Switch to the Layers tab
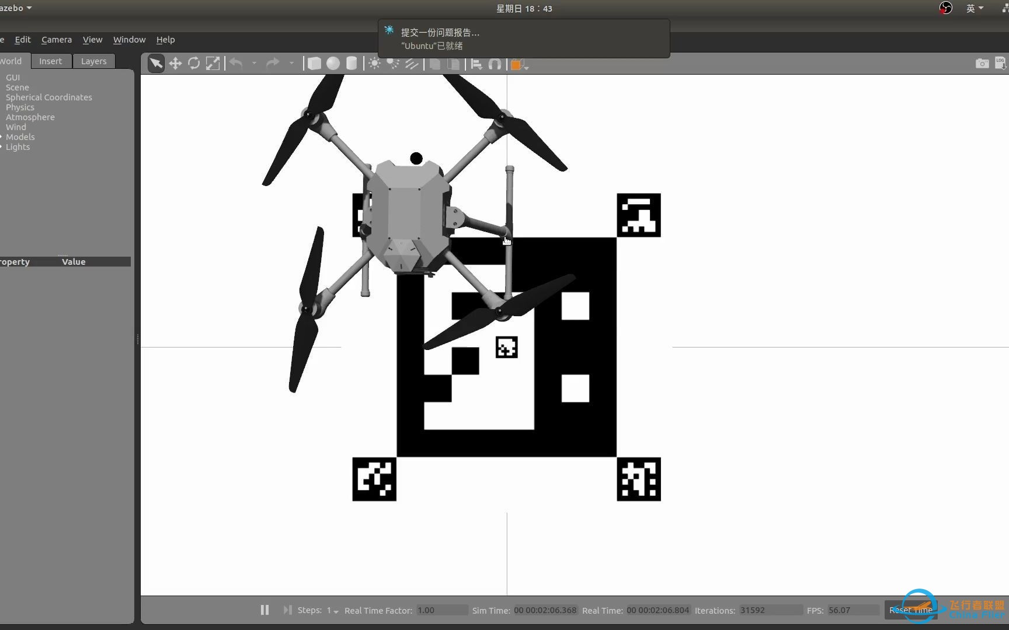 [x=93, y=61]
